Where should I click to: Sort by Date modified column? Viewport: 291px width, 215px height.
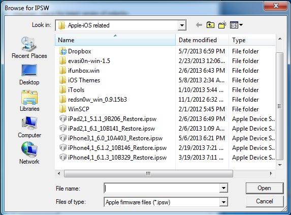click(202, 40)
